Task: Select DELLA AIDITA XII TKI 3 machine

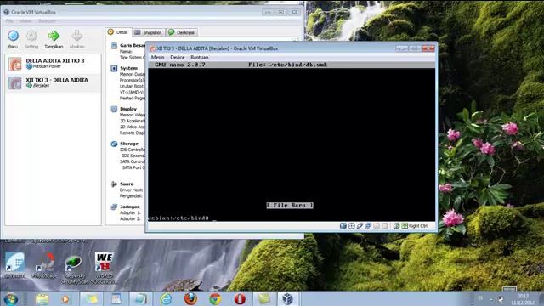Action: [53, 63]
